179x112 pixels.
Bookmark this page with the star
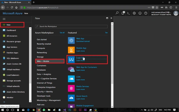coord(157,7)
